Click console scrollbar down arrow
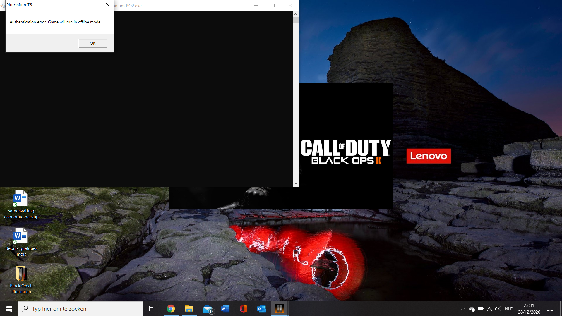Image resolution: width=562 pixels, height=316 pixels. click(296, 184)
